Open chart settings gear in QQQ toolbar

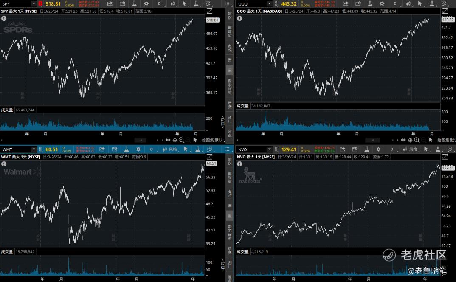pyautogui.click(x=382, y=3)
